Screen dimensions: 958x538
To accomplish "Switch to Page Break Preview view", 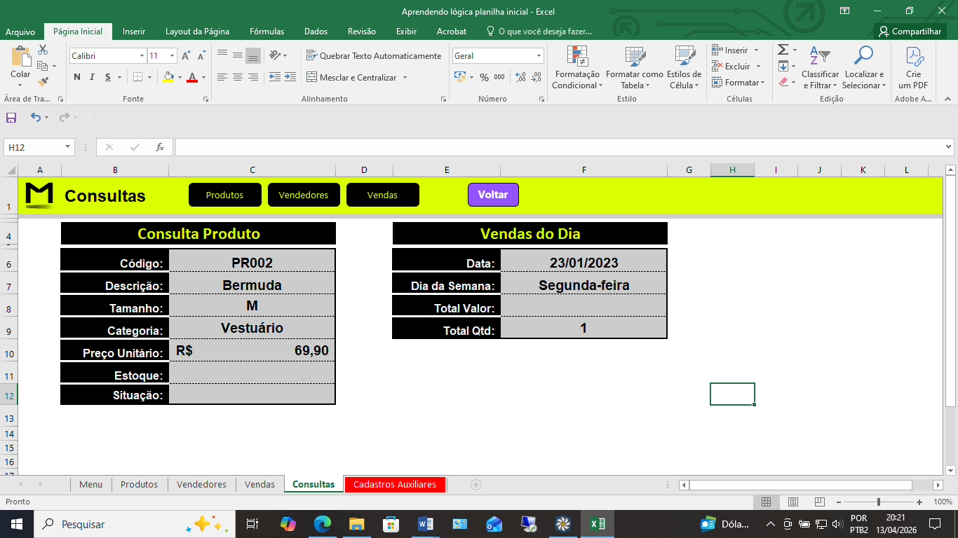I will (820, 502).
